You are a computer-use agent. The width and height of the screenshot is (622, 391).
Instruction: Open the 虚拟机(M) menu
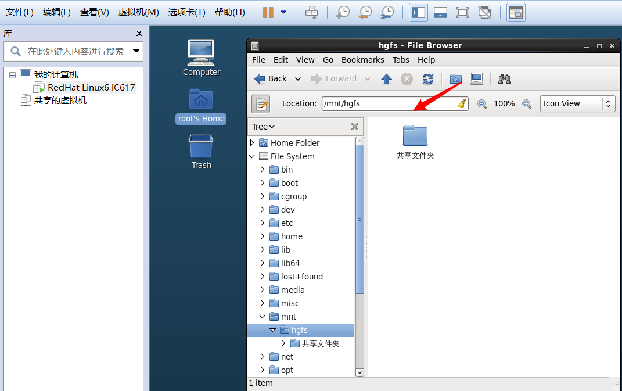coord(138,12)
